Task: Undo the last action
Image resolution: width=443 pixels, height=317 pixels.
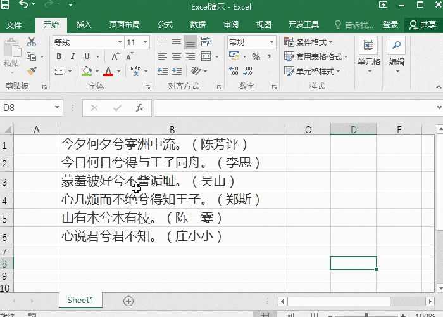Action: click(x=23, y=4)
